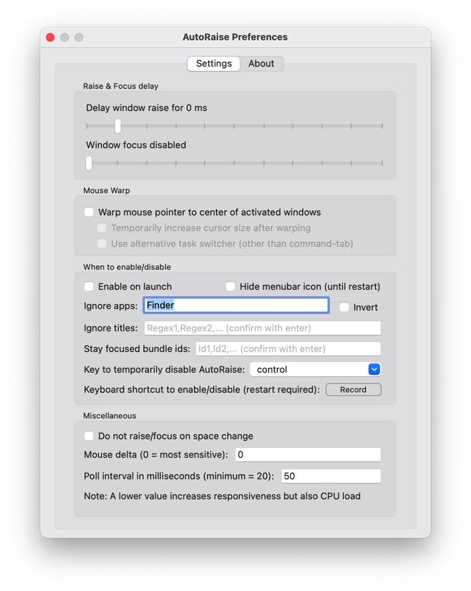
Task: Enable Do not raise/focus on space change
Action: pyautogui.click(x=89, y=436)
